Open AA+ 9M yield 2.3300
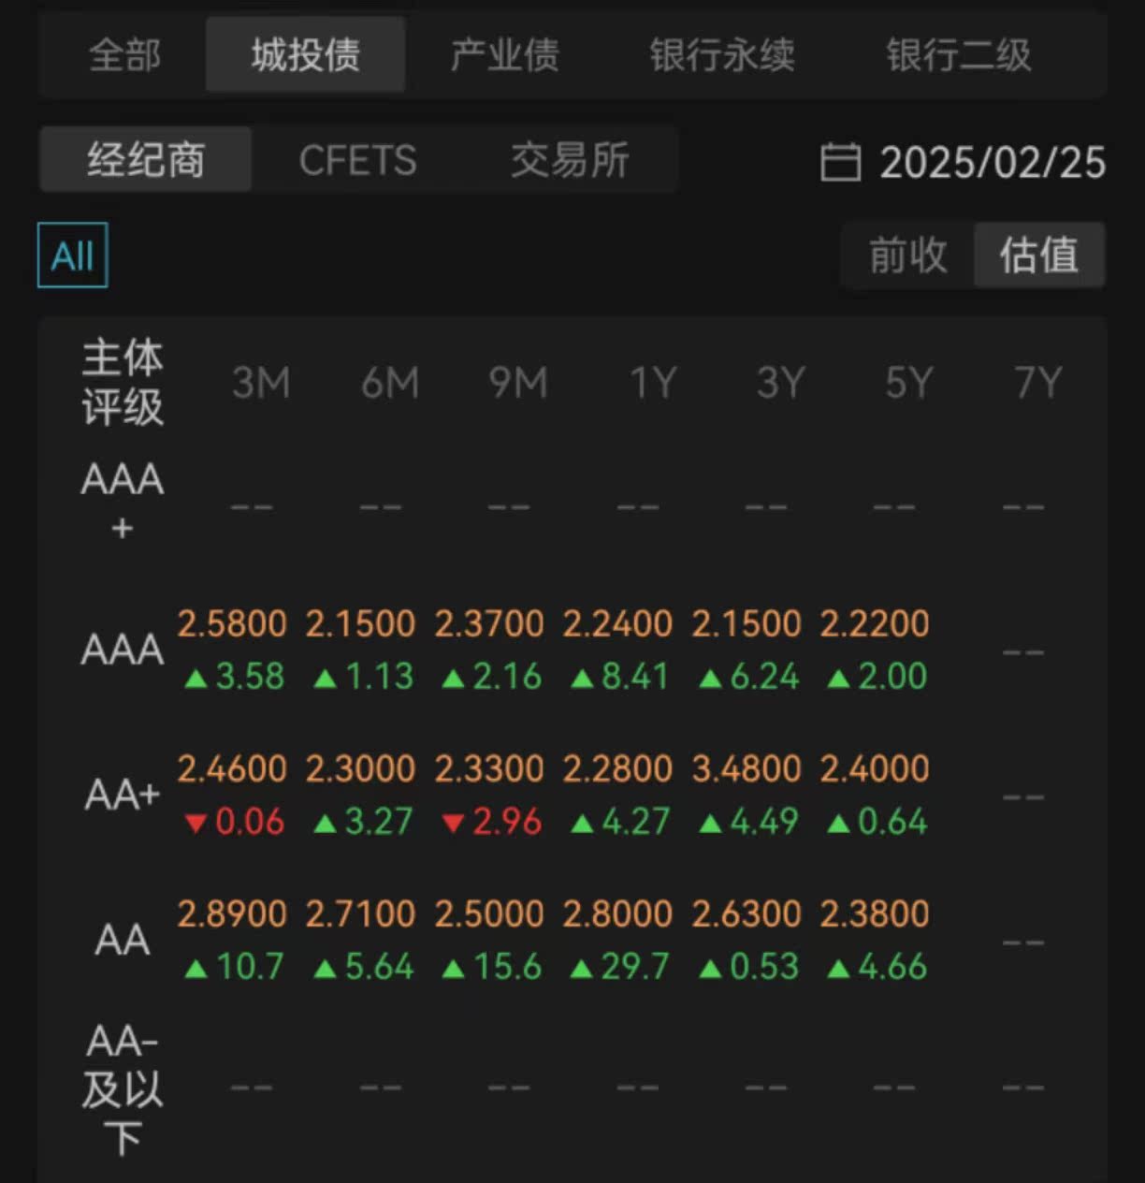The image size is (1145, 1183). 489,768
